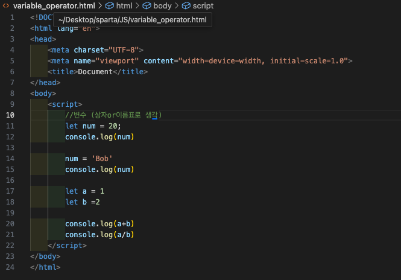Image resolution: width=401 pixels, height=280 pixels.
Task: Expand the chevron after html breadcrumb
Action: (137, 5)
